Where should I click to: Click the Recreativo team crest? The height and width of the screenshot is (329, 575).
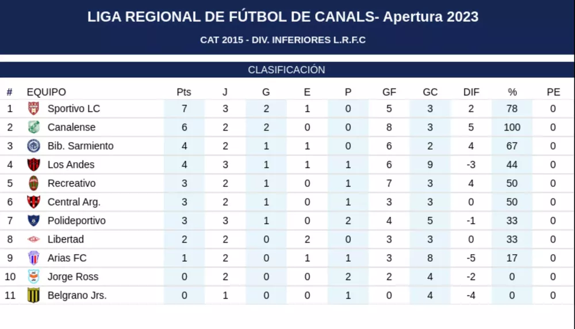[x=33, y=183]
